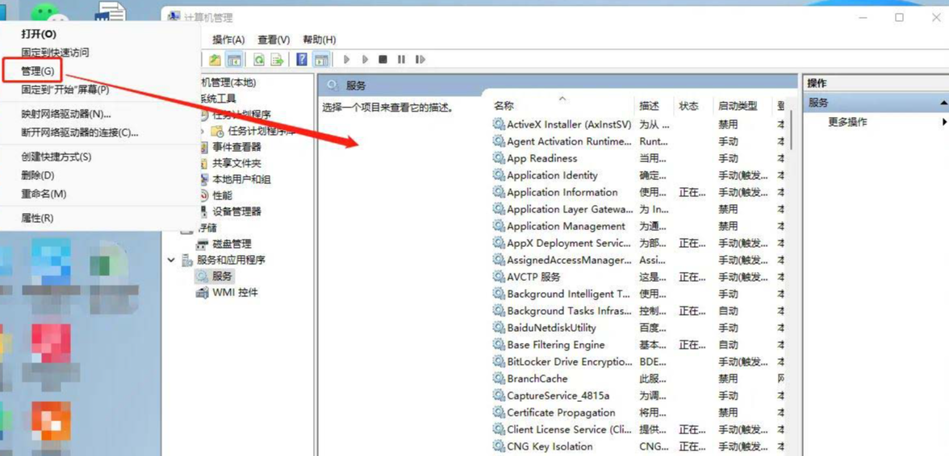Screen dimensions: 949x456
Task: Click the gear icon beside Certificate Propagation
Action: [499, 412]
